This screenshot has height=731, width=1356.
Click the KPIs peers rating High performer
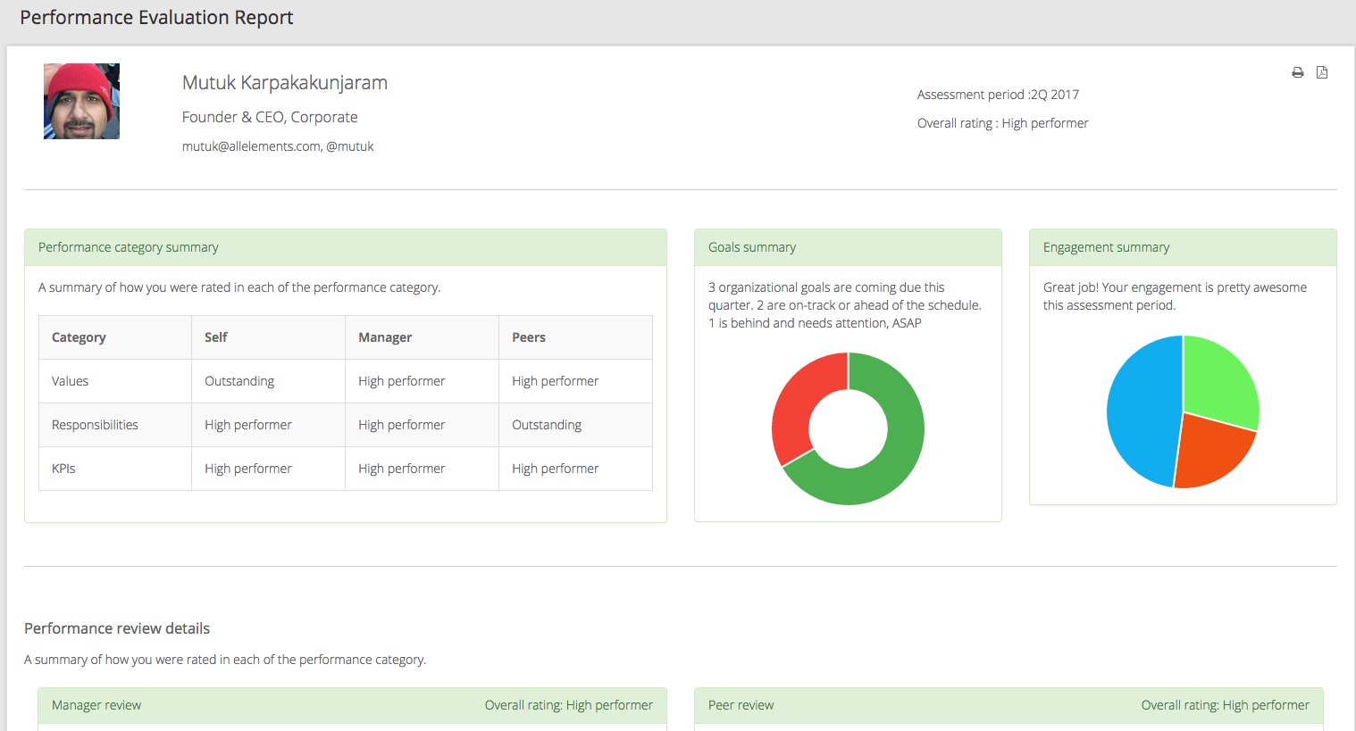555,469
